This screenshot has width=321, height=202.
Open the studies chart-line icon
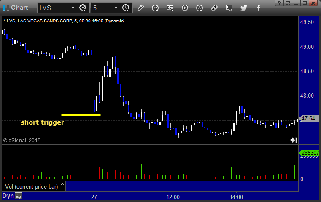[155, 8]
